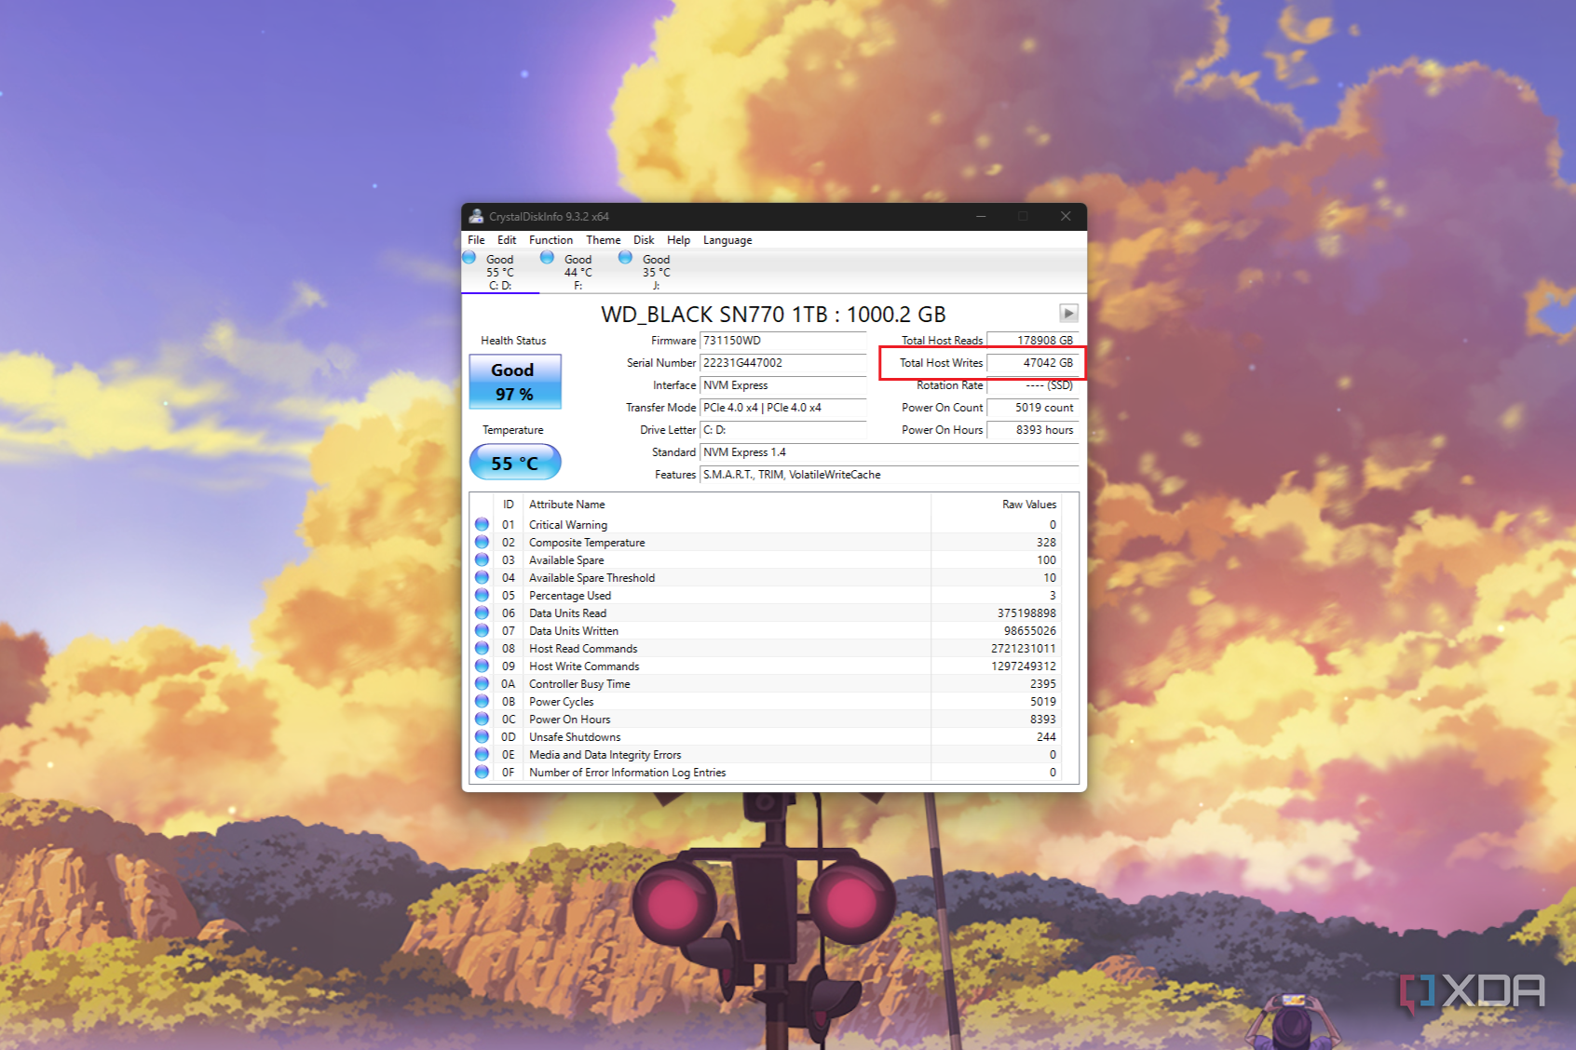Open the Language menu

(x=727, y=240)
